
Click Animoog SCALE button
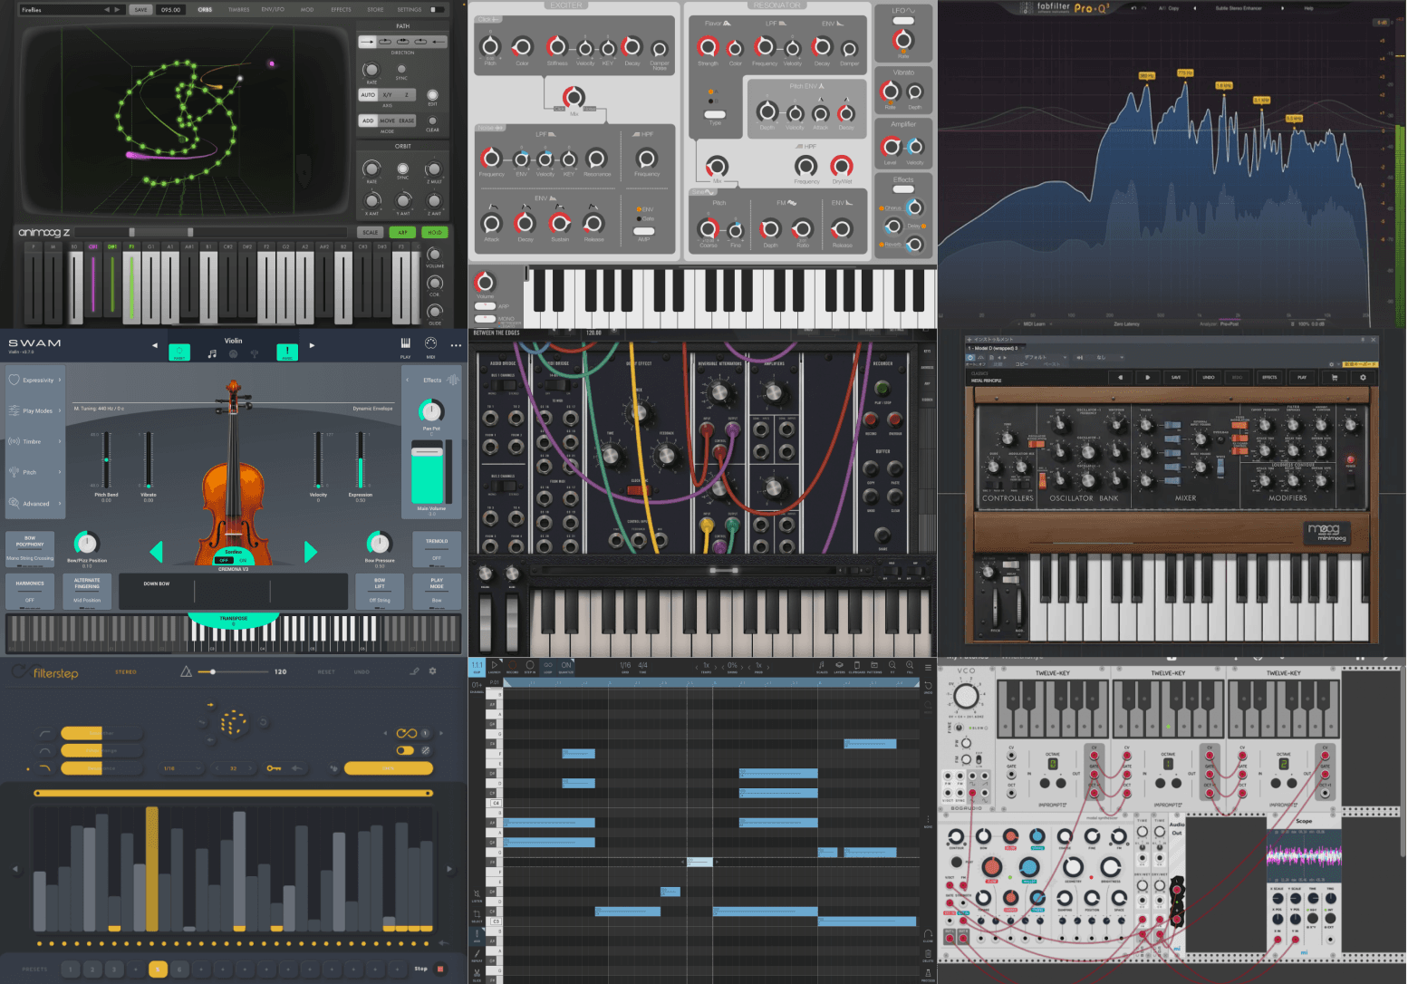(x=371, y=232)
